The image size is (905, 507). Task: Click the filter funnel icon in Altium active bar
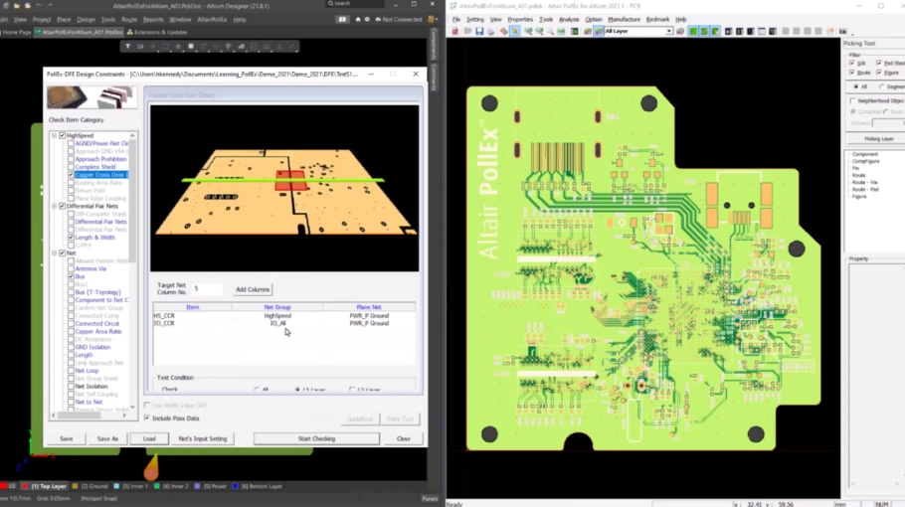coord(127,46)
